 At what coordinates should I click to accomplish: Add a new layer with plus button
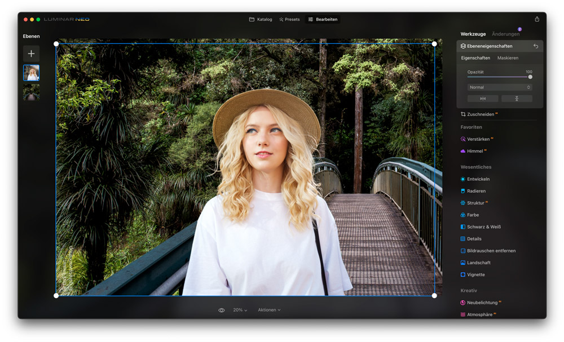click(31, 54)
